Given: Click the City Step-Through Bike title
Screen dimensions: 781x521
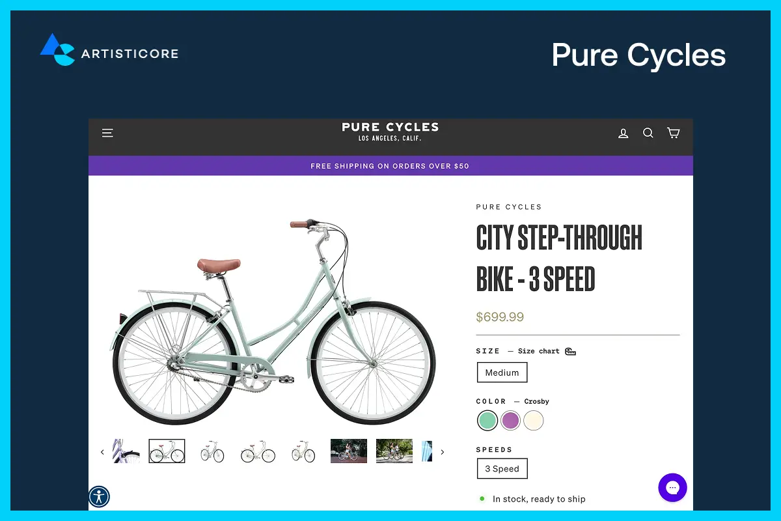Looking at the screenshot, I should click(x=558, y=257).
